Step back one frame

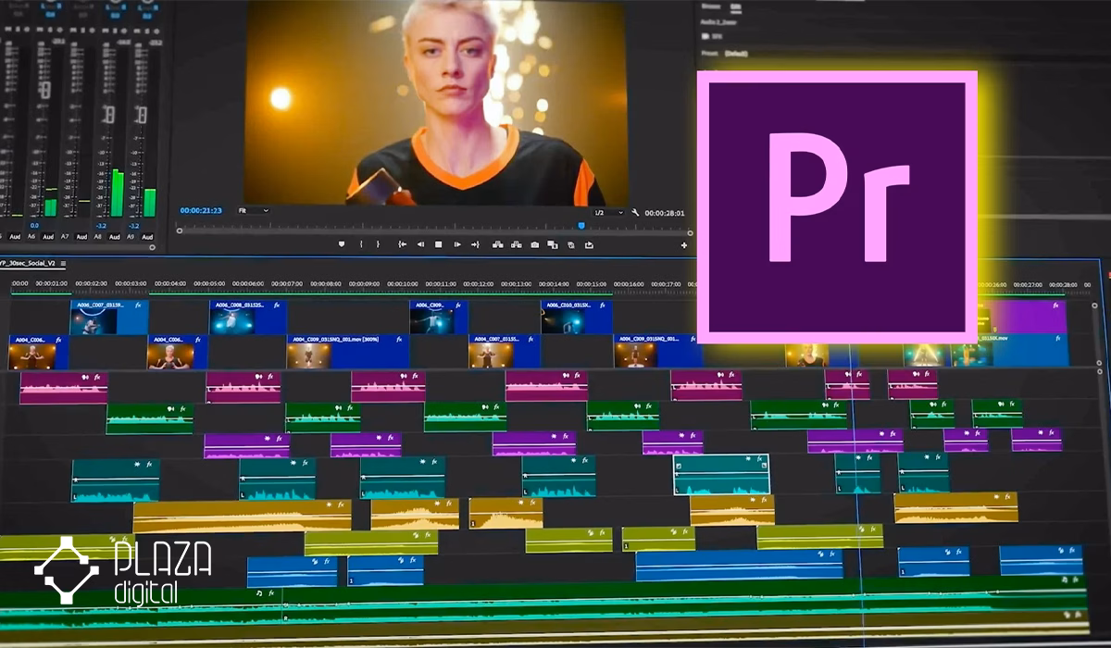[x=420, y=244]
